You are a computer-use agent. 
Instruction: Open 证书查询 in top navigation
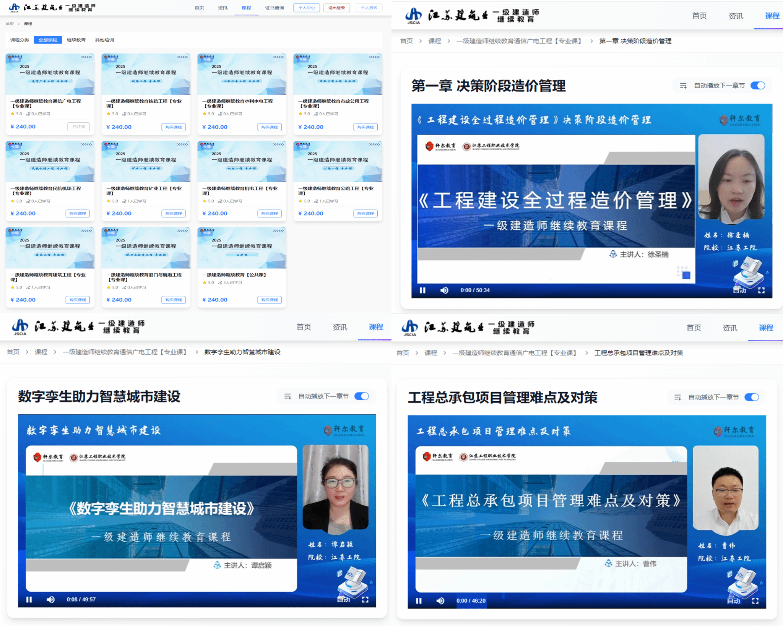[x=274, y=8]
